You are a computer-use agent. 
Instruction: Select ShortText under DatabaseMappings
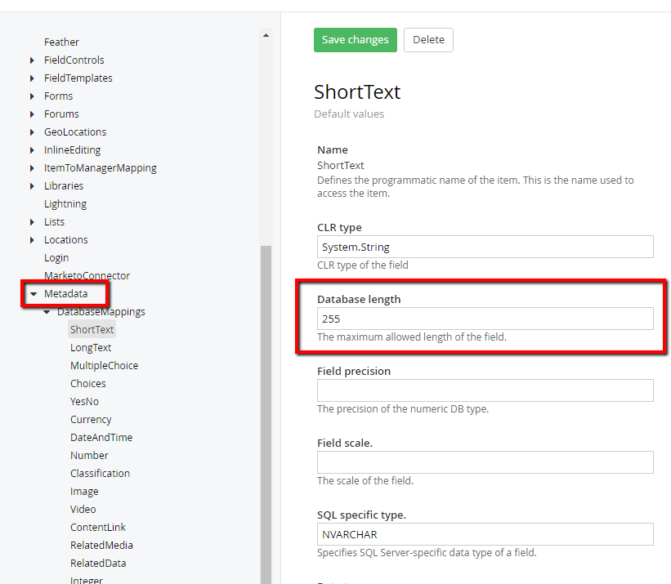(x=92, y=329)
